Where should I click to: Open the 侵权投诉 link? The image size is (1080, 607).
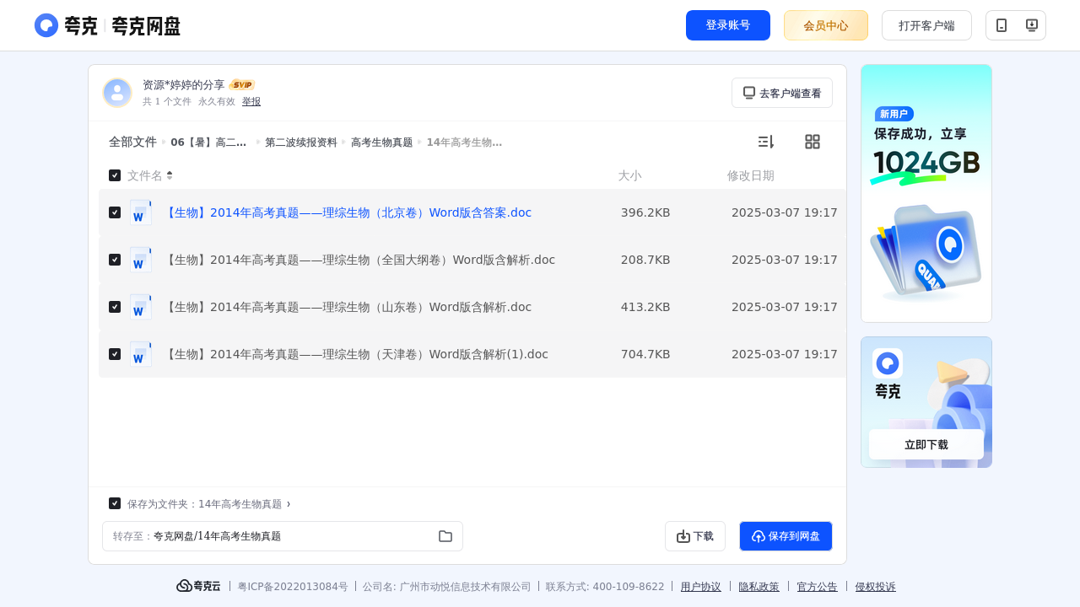[876, 587]
